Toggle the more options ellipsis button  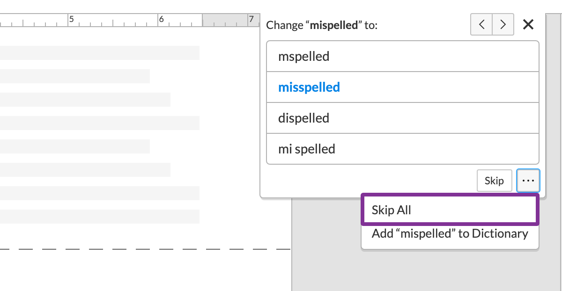[528, 181]
